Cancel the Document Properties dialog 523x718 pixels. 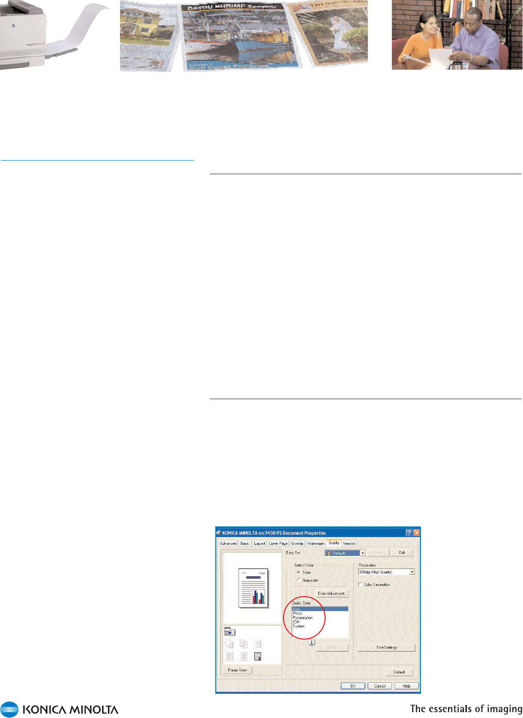(380, 686)
